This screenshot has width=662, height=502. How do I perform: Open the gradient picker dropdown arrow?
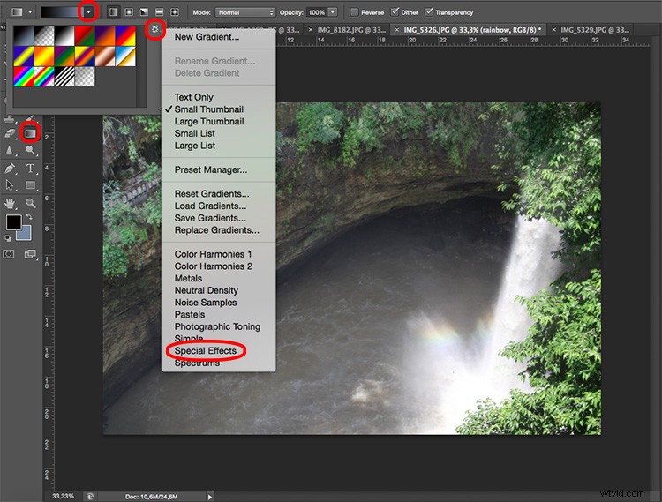click(x=88, y=12)
